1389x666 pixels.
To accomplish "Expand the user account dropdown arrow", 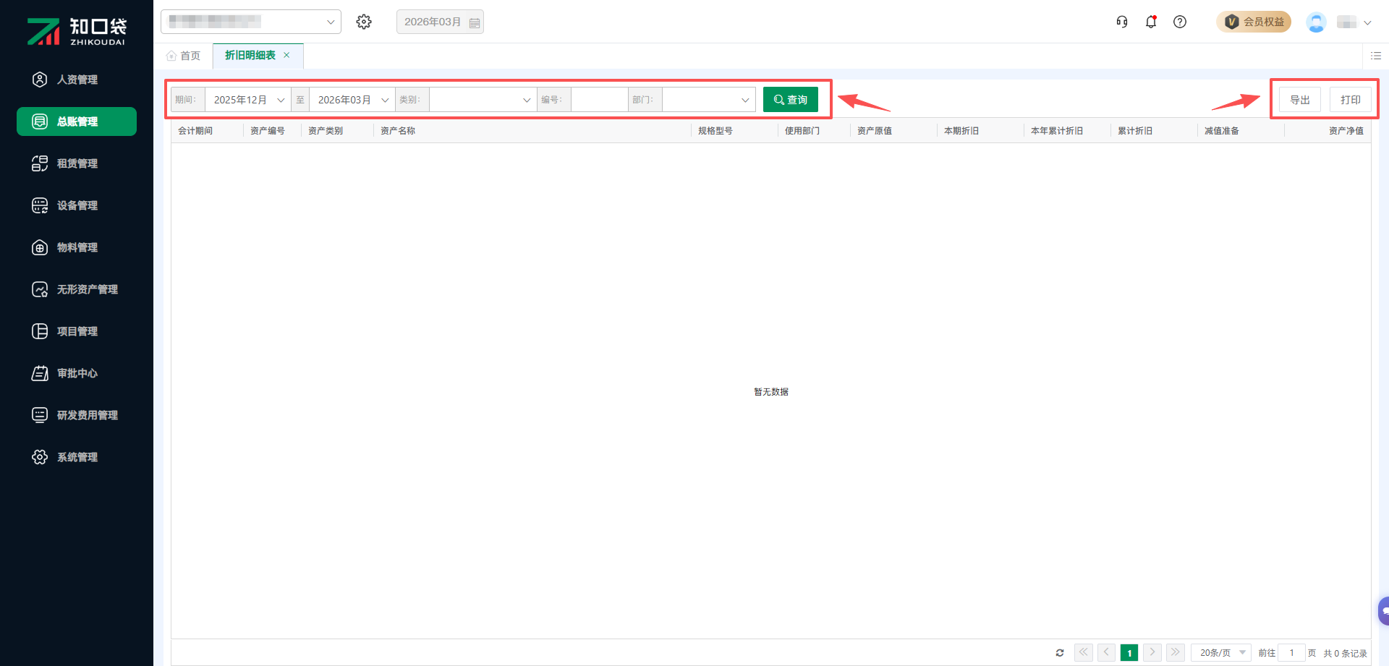I will coord(1367,22).
